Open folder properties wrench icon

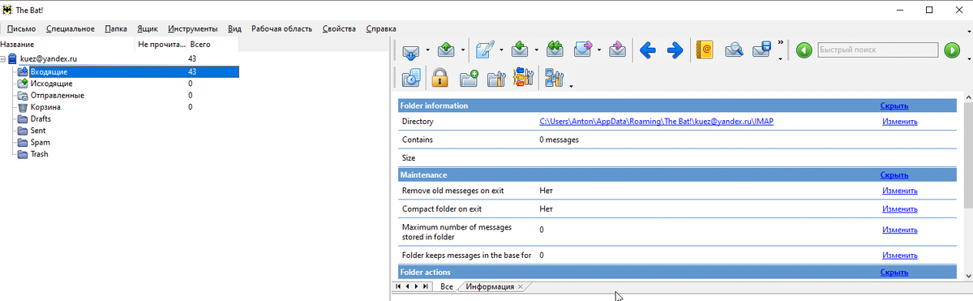[496, 78]
